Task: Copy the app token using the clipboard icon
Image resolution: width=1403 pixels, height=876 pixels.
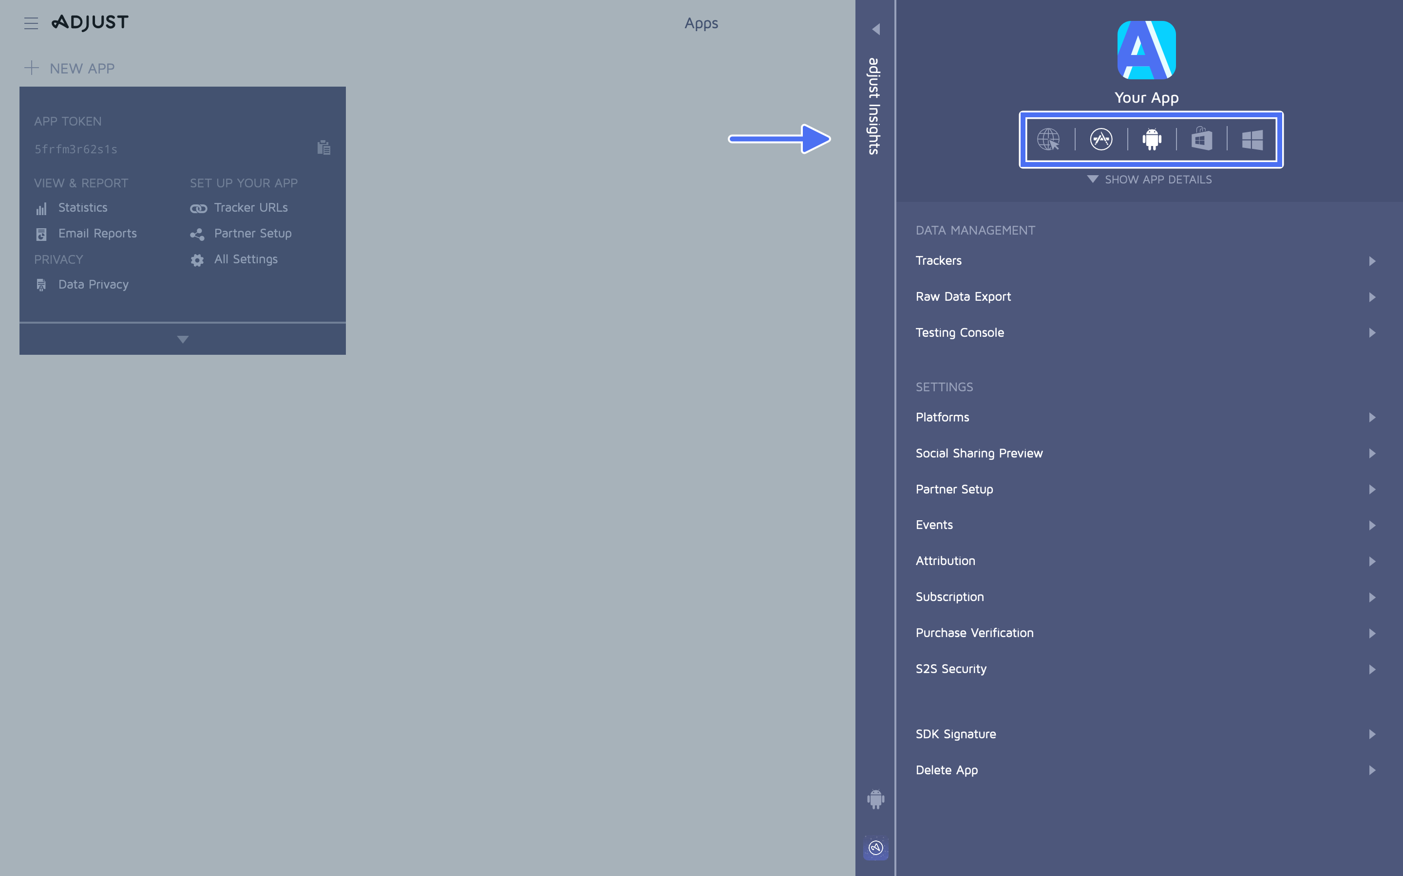Action: [323, 148]
